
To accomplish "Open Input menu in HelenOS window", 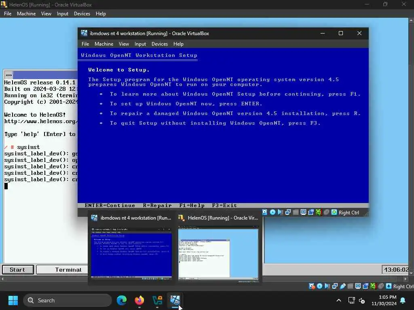I will click(63, 14).
